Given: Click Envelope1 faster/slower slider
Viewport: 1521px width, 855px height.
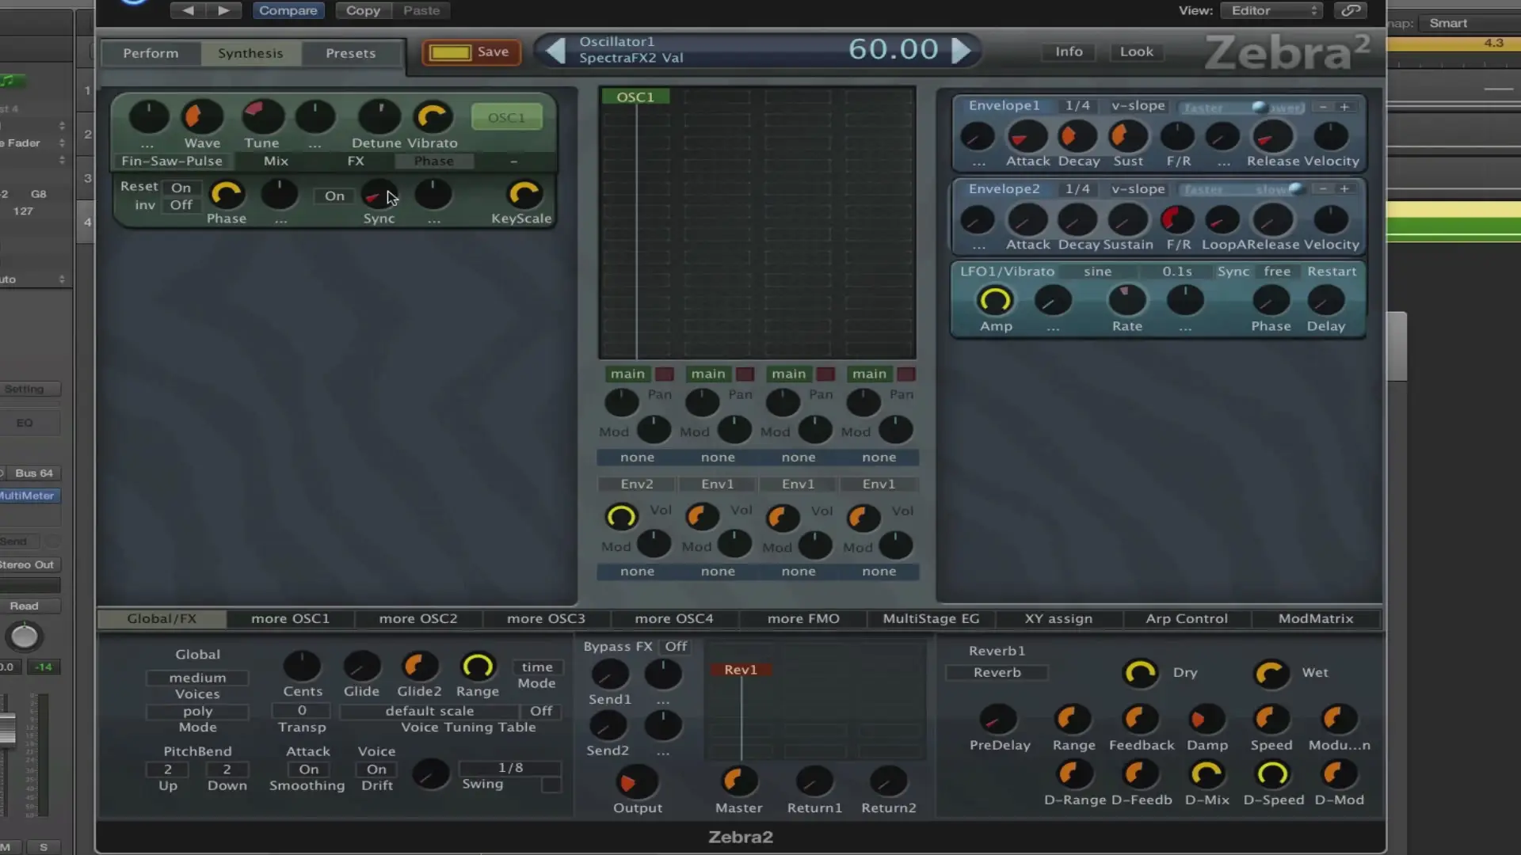Looking at the screenshot, I should click(1241, 107).
